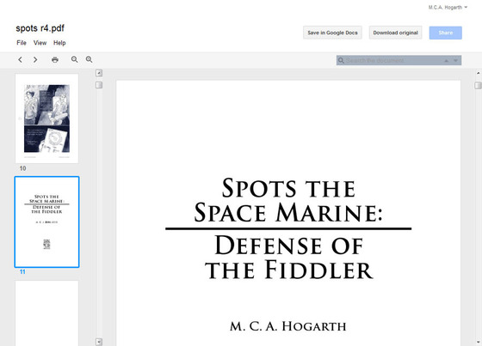
Task: Open the Help menu
Action: click(x=59, y=43)
